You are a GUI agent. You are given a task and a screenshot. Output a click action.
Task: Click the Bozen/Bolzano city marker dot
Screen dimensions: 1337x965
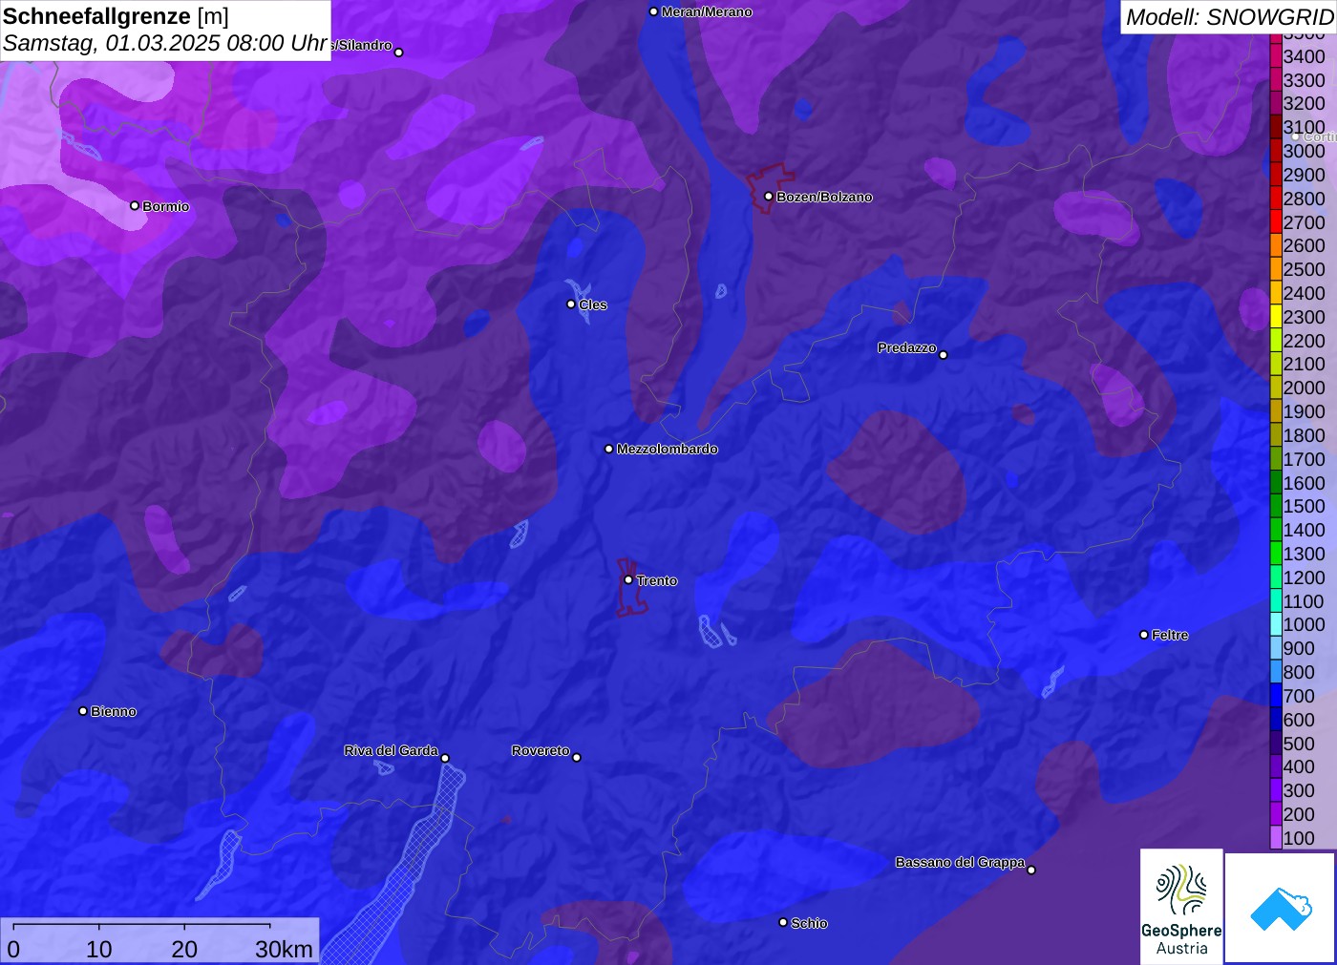pyautogui.click(x=769, y=197)
